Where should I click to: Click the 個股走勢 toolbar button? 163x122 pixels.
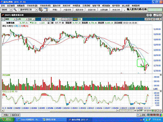(79, 10)
